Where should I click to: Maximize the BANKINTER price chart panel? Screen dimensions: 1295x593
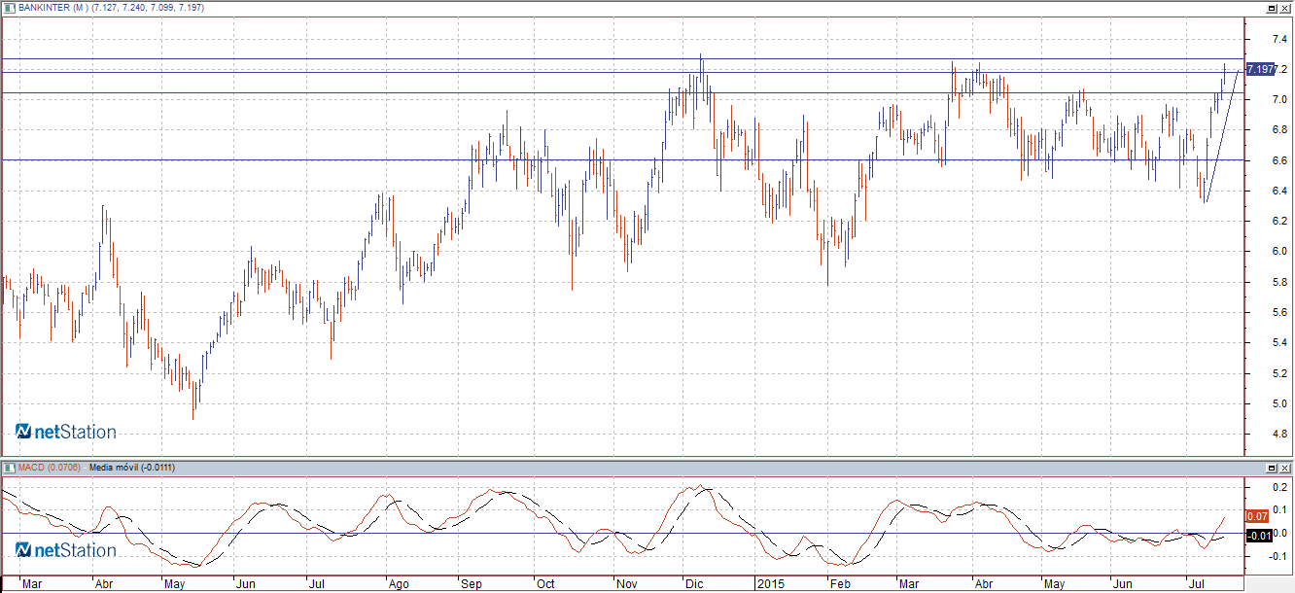(1271, 8)
